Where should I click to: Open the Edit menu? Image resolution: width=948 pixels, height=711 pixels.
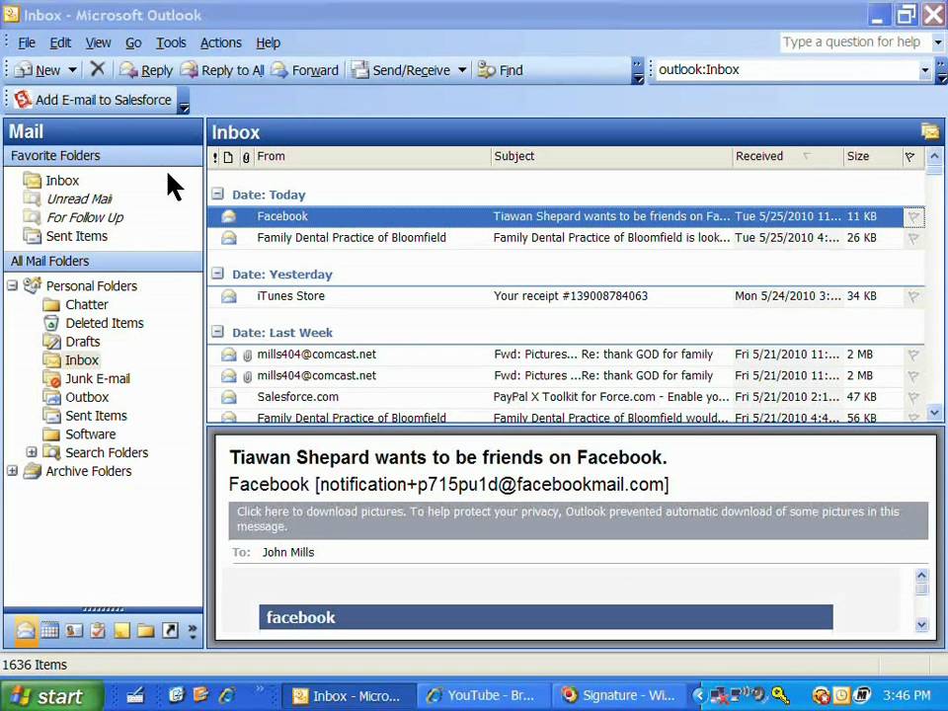pyautogui.click(x=60, y=42)
